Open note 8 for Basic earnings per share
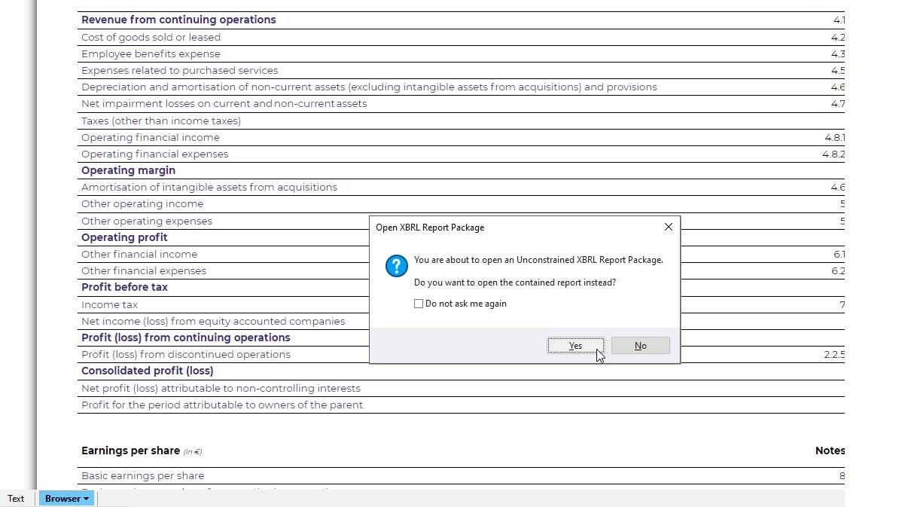Screen dimensions: 902x507 pyautogui.click(x=841, y=475)
